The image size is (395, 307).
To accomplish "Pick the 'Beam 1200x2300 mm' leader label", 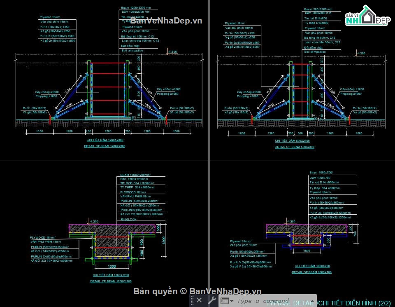I will pyautogui.click(x=136, y=8).
